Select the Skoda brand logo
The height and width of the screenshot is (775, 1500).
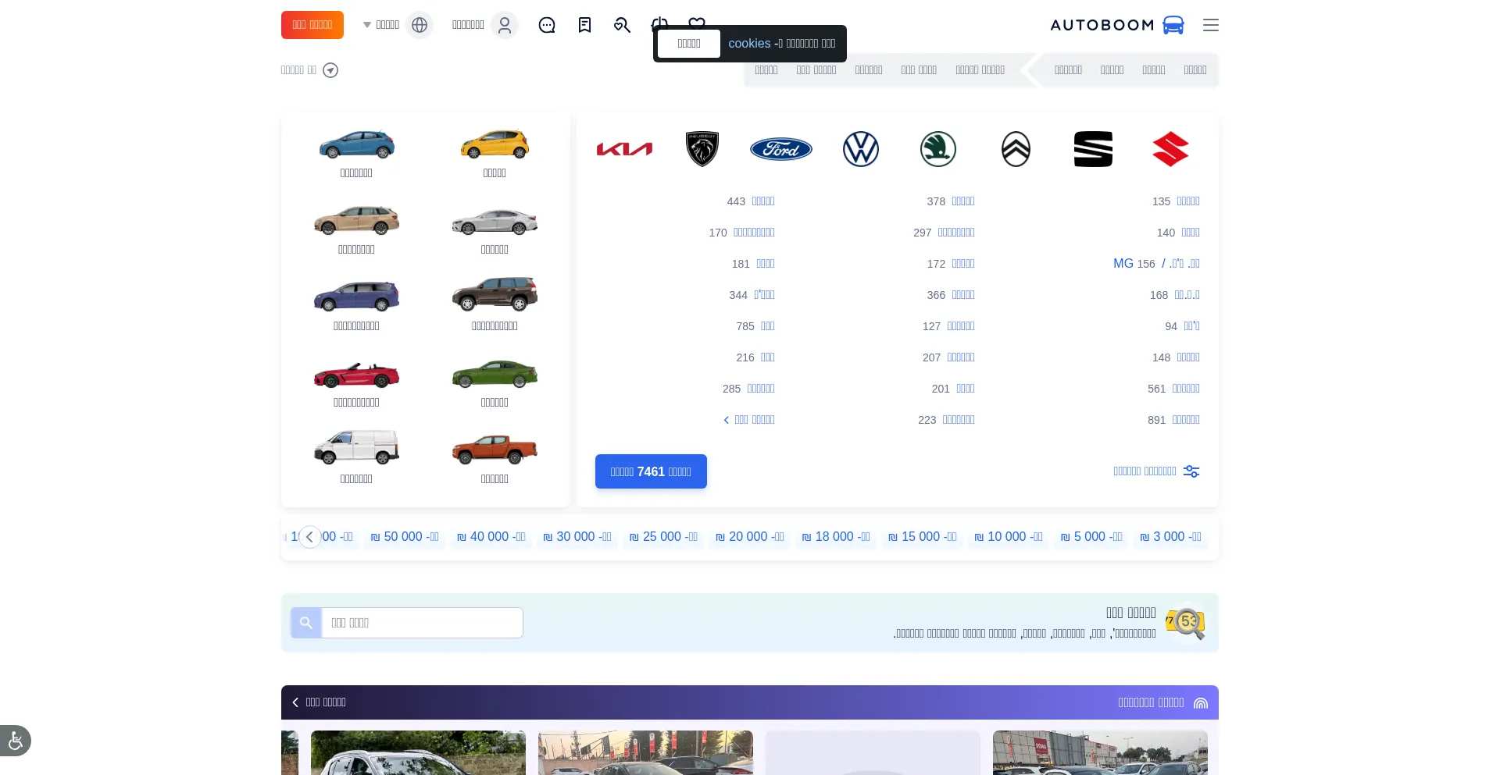coord(938,149)
